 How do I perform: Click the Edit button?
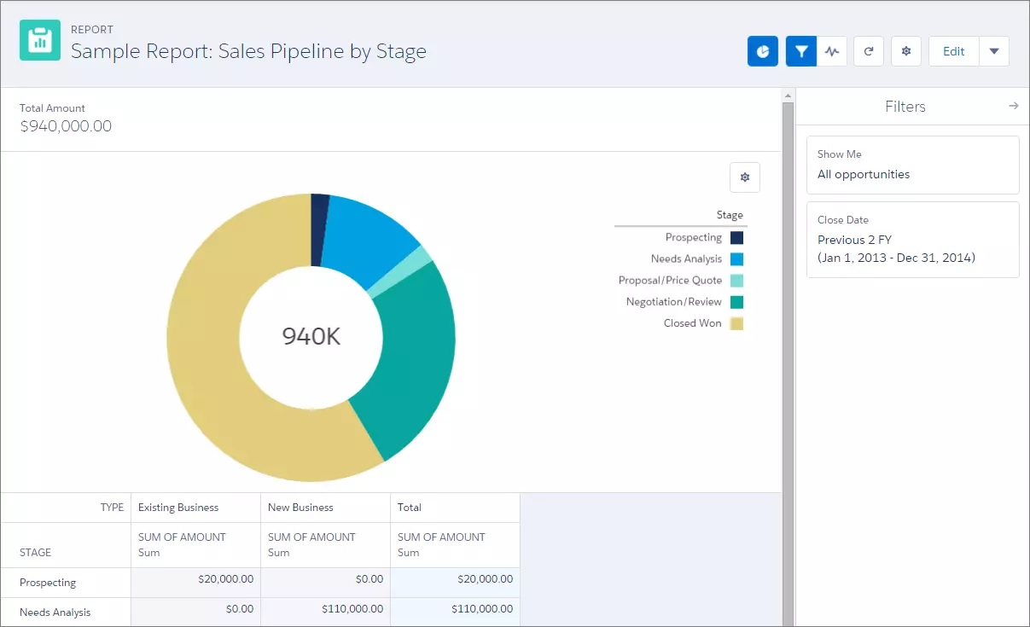coord(953,51)
